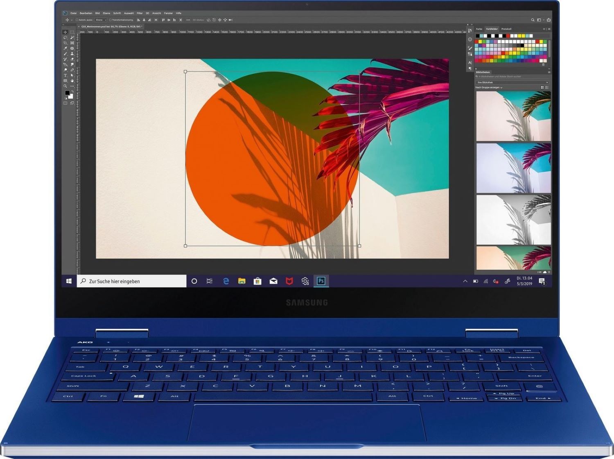Open the Filter menu
614x459 pixels.
(x=140, y=13)
